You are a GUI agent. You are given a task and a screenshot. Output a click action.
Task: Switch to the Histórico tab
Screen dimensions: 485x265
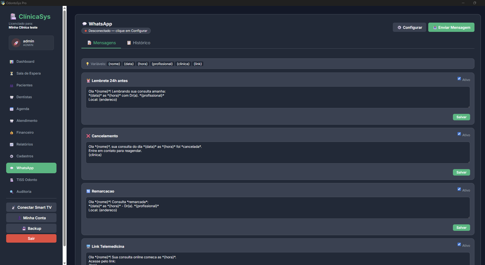click(x=139, y=43)
